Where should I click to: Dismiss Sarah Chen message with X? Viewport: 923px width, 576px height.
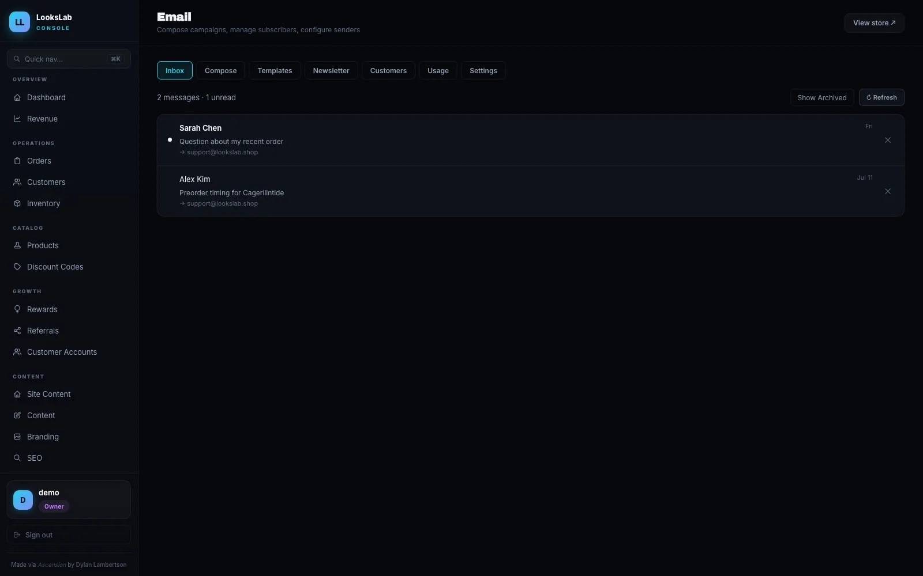[x=888, y=140]
